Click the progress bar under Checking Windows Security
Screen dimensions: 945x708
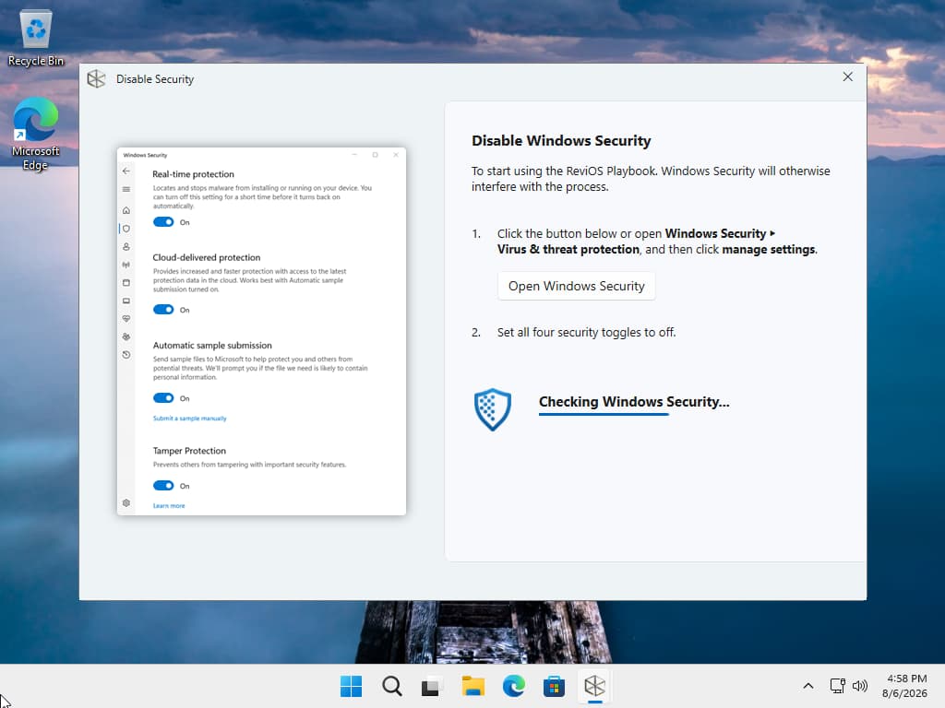click(x=604, y=414)
